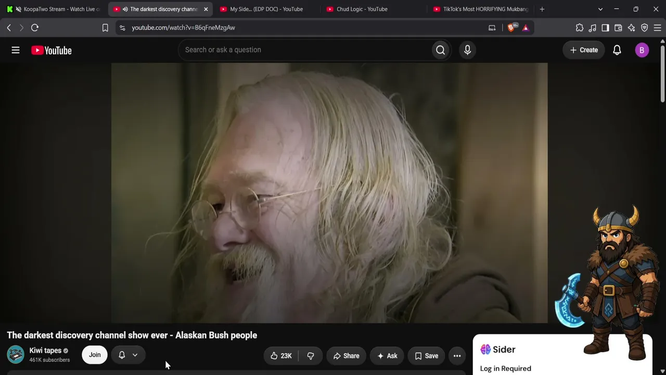Expand subscription notification bell dropdown
Viewport: 666px width, 375px height.
pos(128,355)
